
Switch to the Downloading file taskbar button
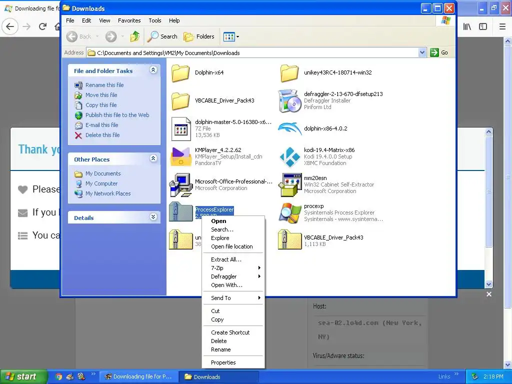[x=139, y=377]
